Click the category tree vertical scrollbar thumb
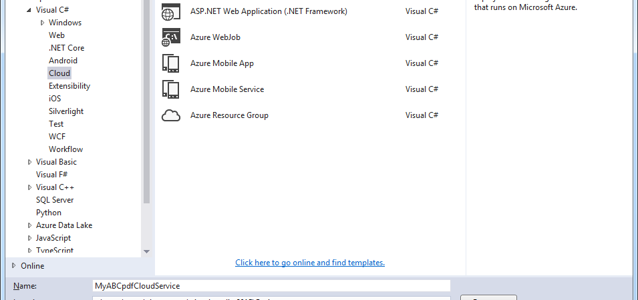Image resolution: width=638 pixels, height=300 pixels. (x=147, y=101)
